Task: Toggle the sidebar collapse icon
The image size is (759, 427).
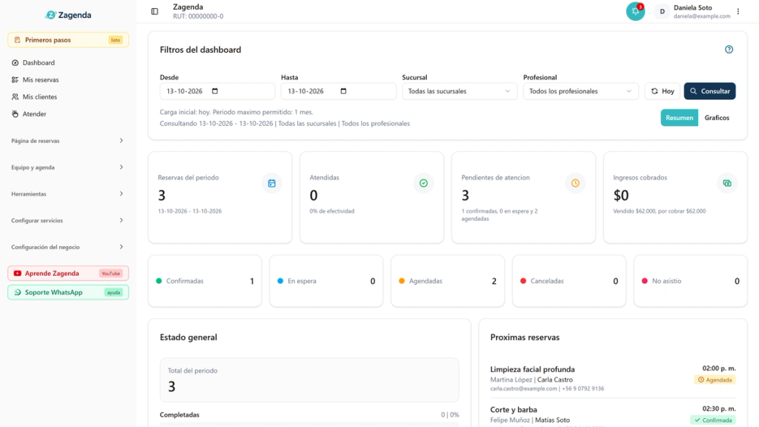Action: pos(154,11)
